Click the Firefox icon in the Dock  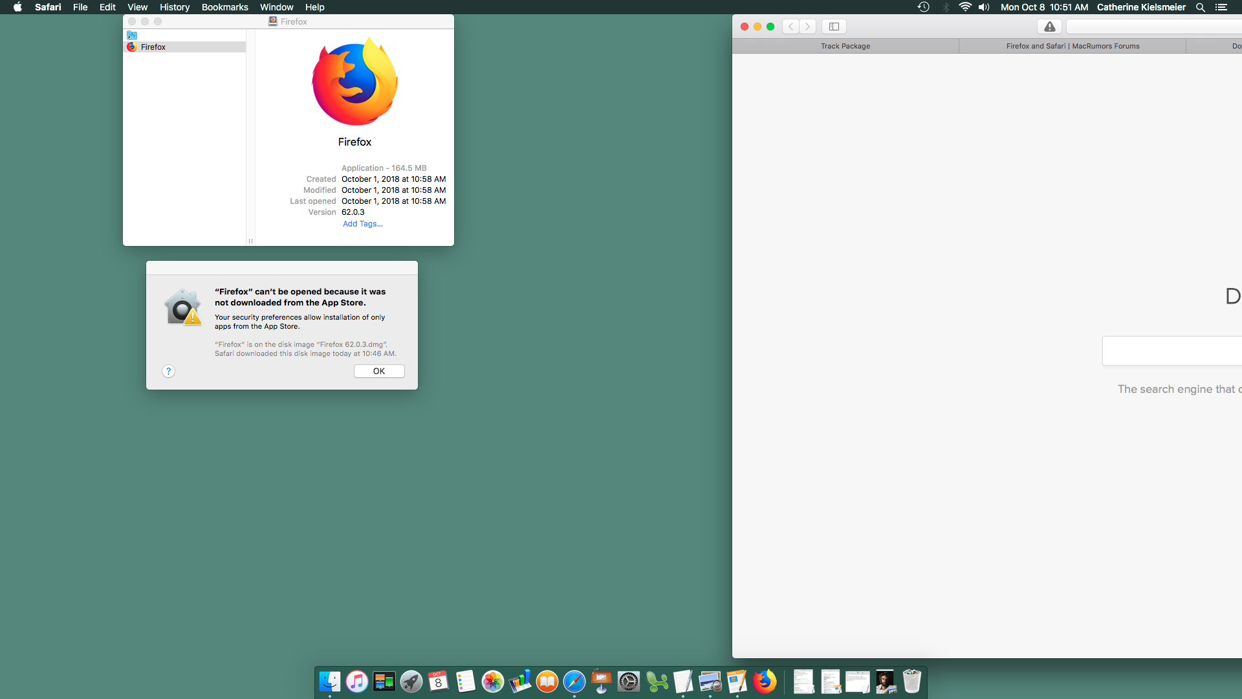(x=765, y=682)
